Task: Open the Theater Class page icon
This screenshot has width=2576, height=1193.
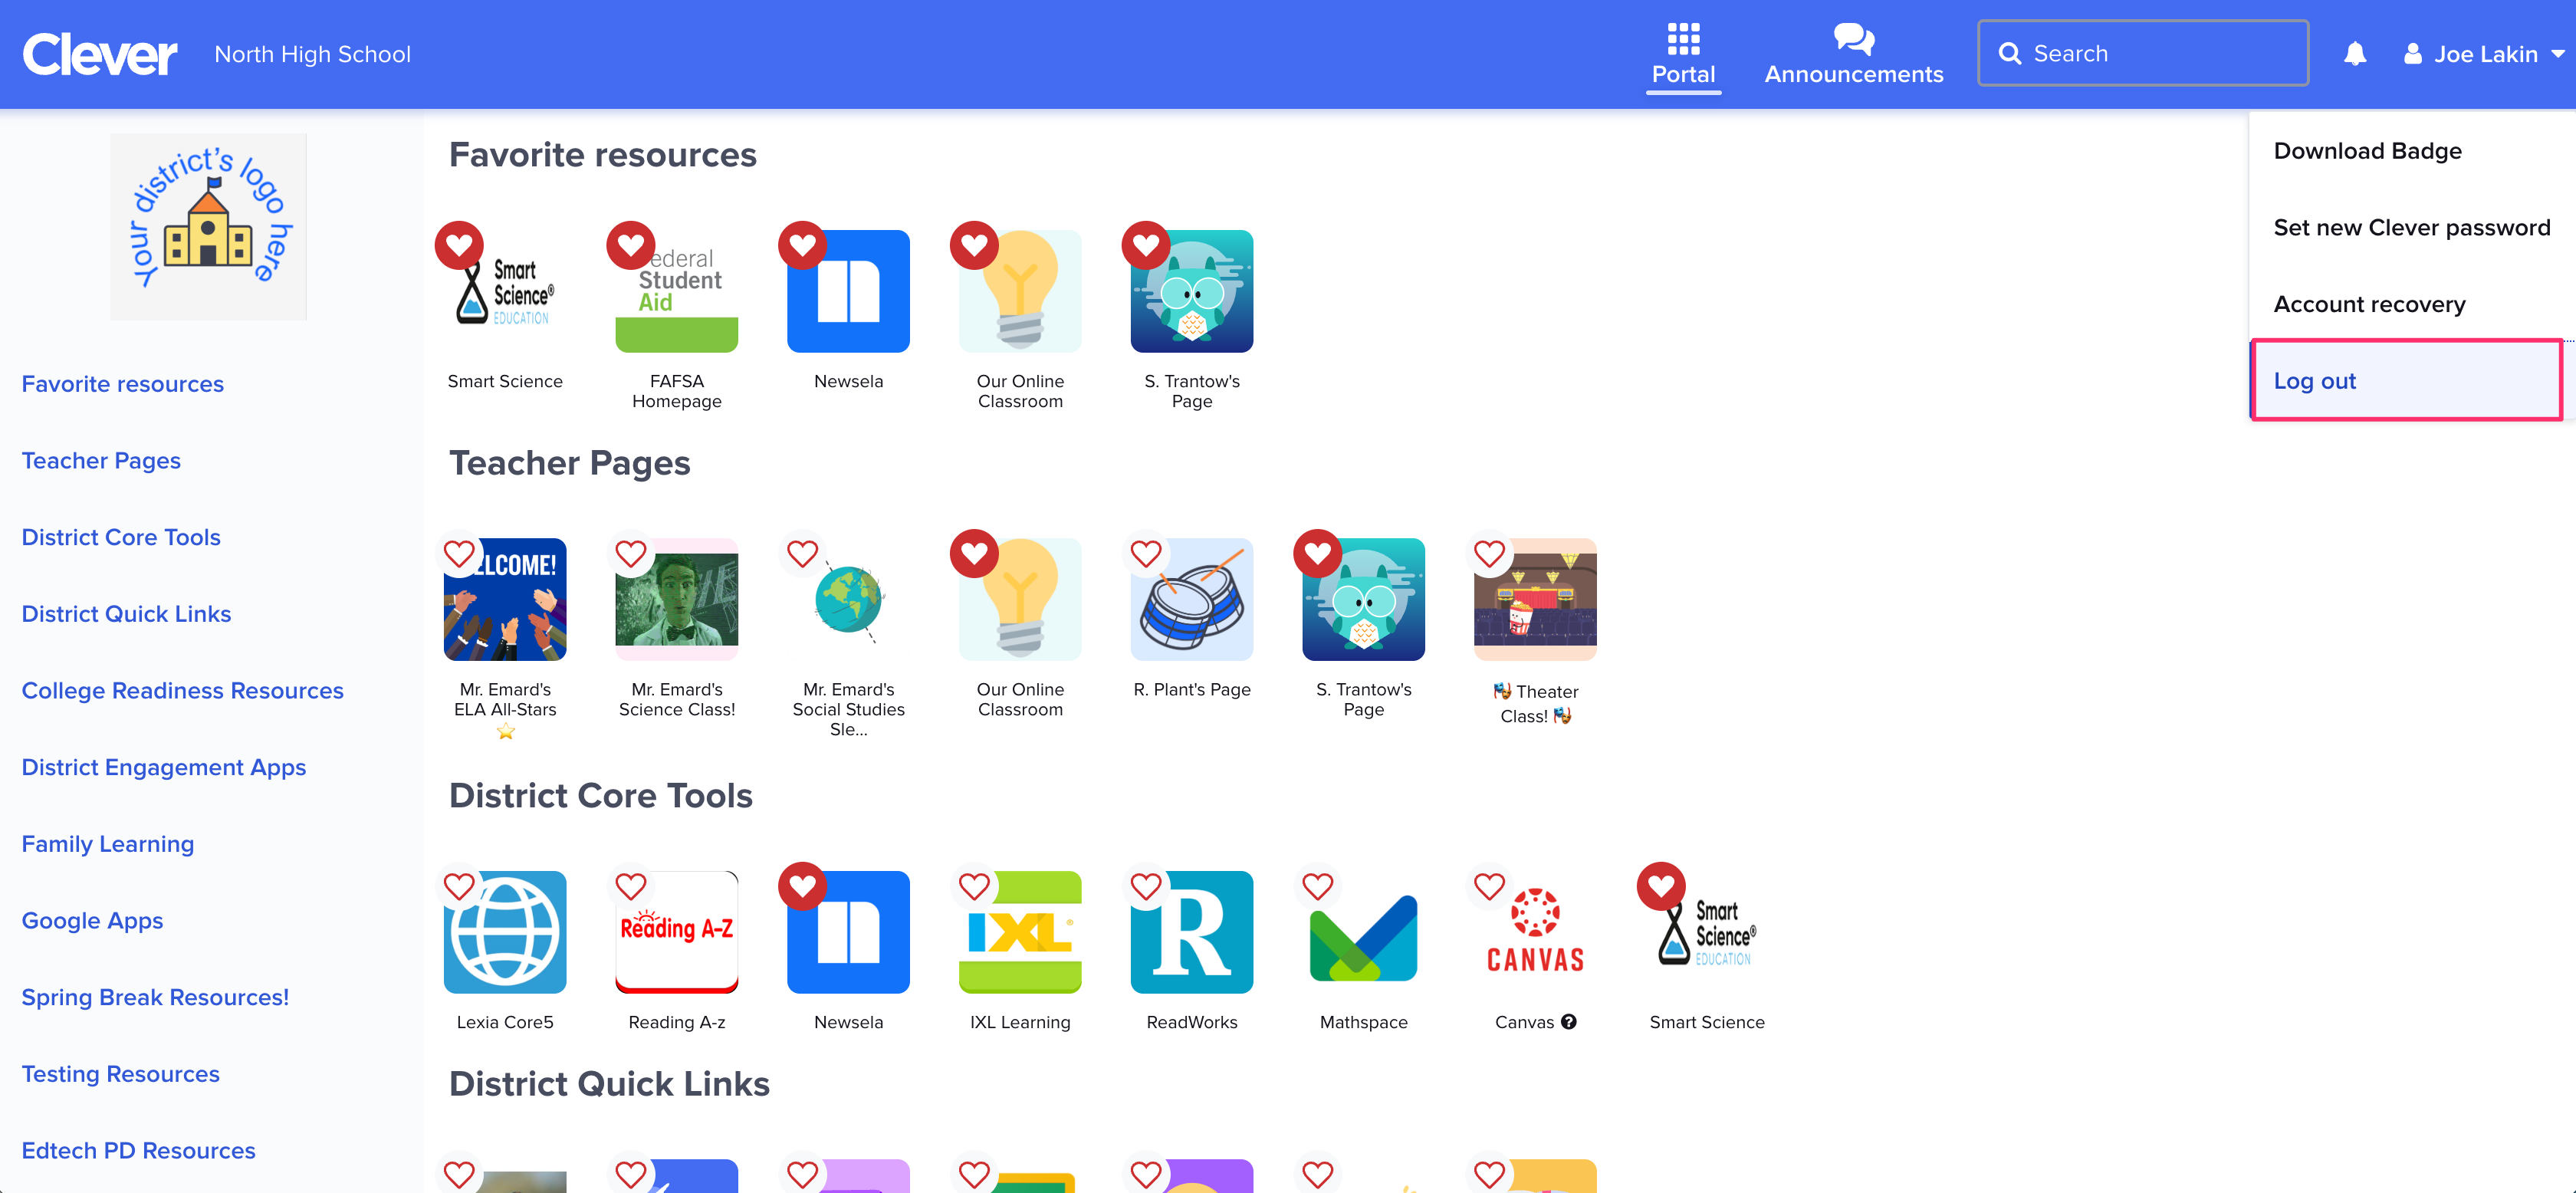Action: click(1535, 599)
